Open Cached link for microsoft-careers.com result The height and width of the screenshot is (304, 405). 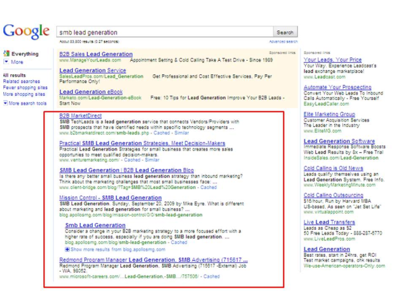pos(211,276)
